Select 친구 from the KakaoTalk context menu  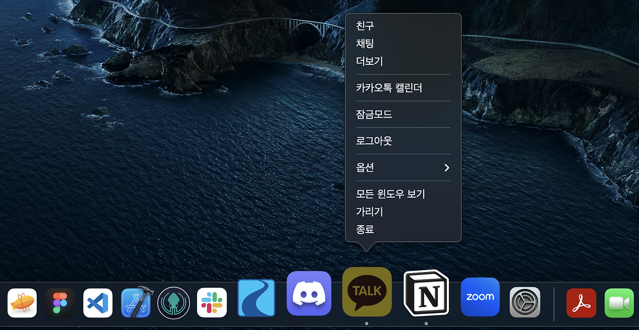[366, 26]
